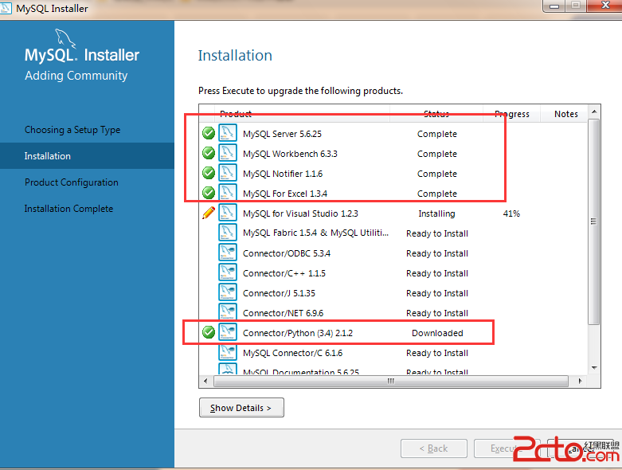Click the vertical scrollbar thumb
This screenshot has height=470, width=622.
594,221
